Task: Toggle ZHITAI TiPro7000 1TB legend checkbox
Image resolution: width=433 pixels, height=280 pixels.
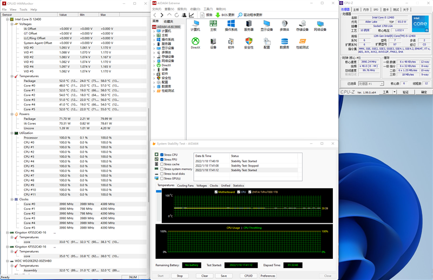Action: 250,192
